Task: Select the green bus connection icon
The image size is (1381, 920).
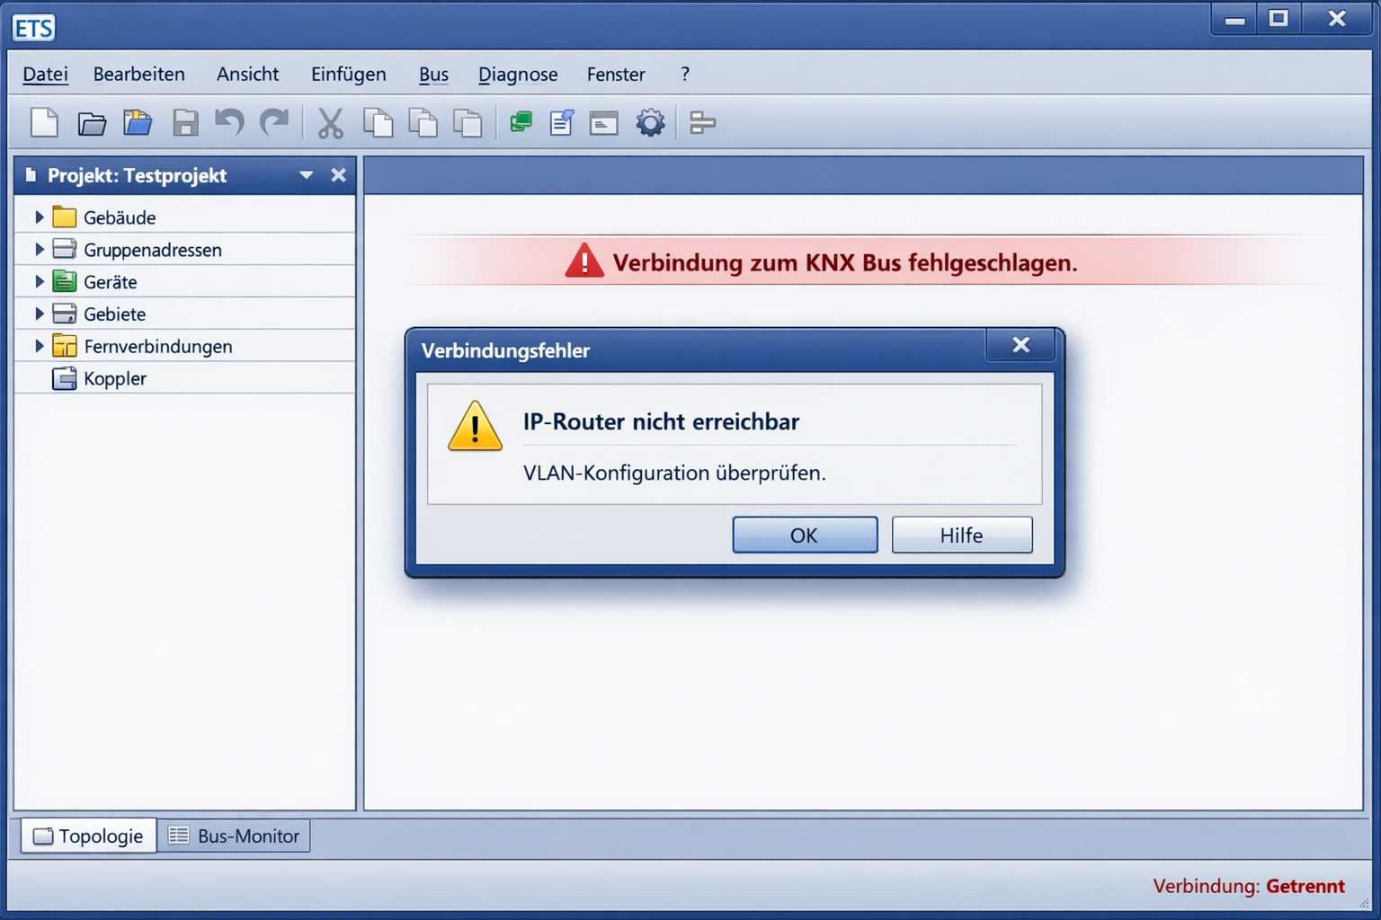Action: tap(521, 122)
